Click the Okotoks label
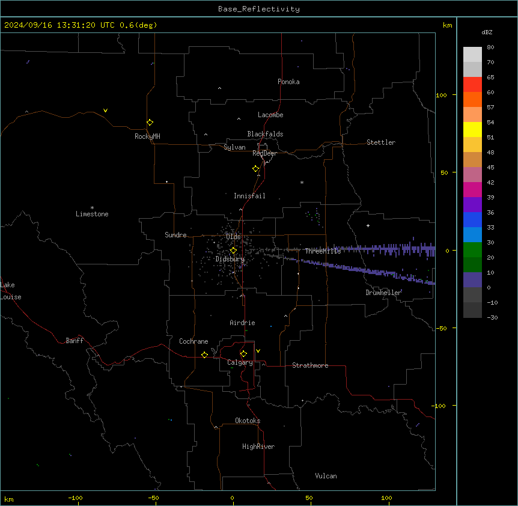 tap(248, 421)
